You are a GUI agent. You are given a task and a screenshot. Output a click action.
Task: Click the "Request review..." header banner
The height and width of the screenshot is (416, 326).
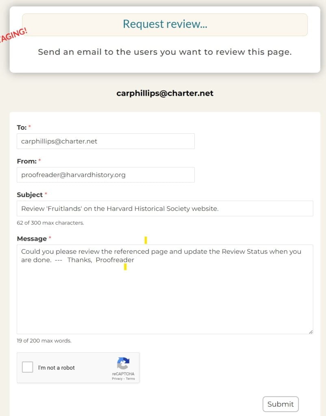165,24
